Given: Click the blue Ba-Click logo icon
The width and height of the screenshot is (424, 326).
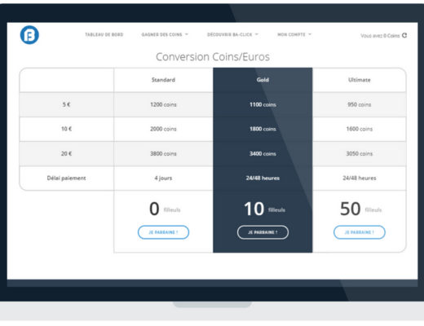Looking at the screenshot, I should pos(29,35).
